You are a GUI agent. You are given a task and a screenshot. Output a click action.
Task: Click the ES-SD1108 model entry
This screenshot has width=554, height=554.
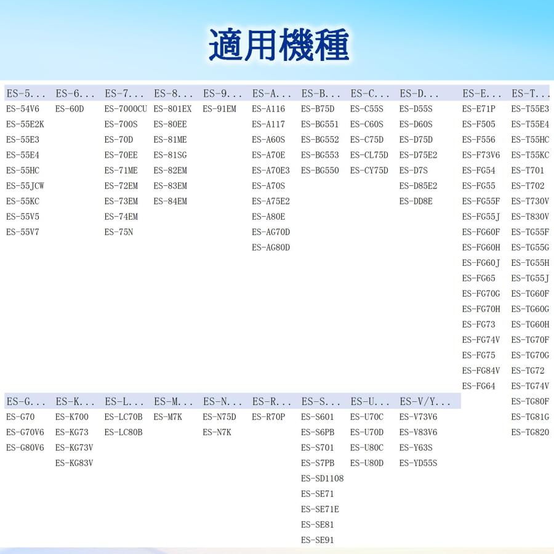click(323, 478)
